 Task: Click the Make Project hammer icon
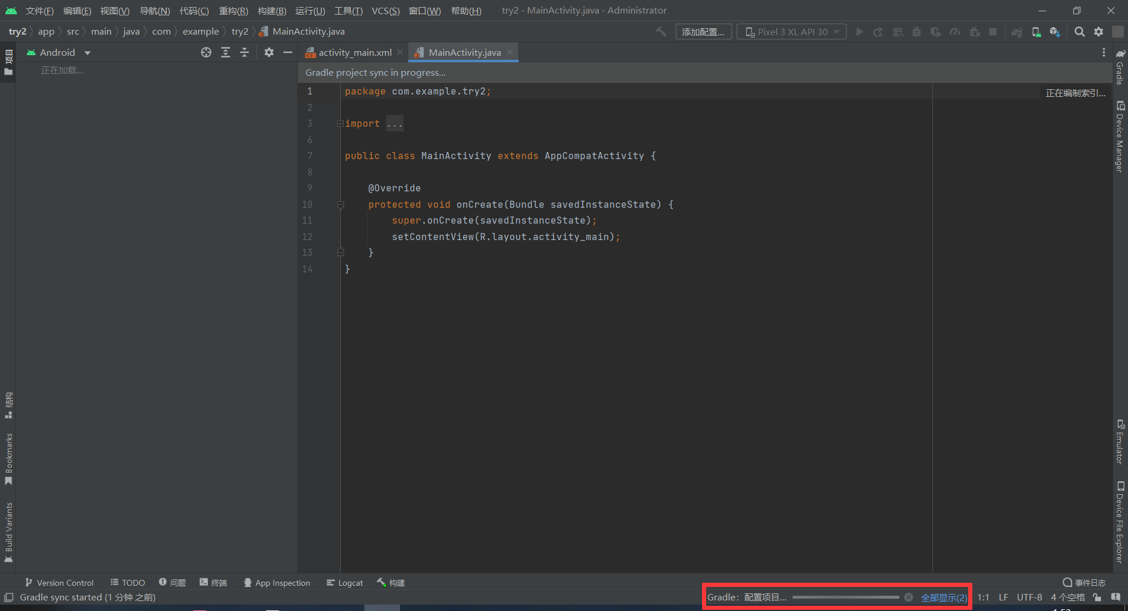pos(661,32)
